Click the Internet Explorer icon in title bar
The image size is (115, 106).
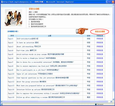click(x=2, y=2)
